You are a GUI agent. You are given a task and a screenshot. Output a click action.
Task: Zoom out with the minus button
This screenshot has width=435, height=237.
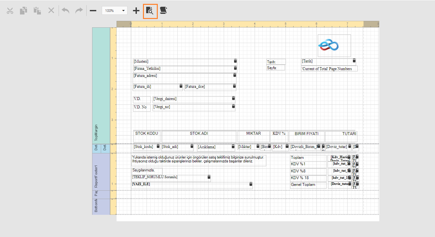point(93,11)
